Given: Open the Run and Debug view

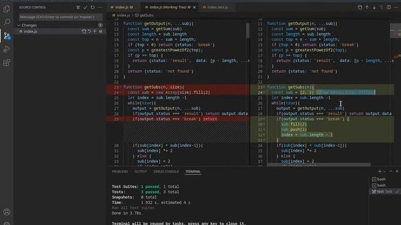Looking at the screenshot, I should pos(7,49).
